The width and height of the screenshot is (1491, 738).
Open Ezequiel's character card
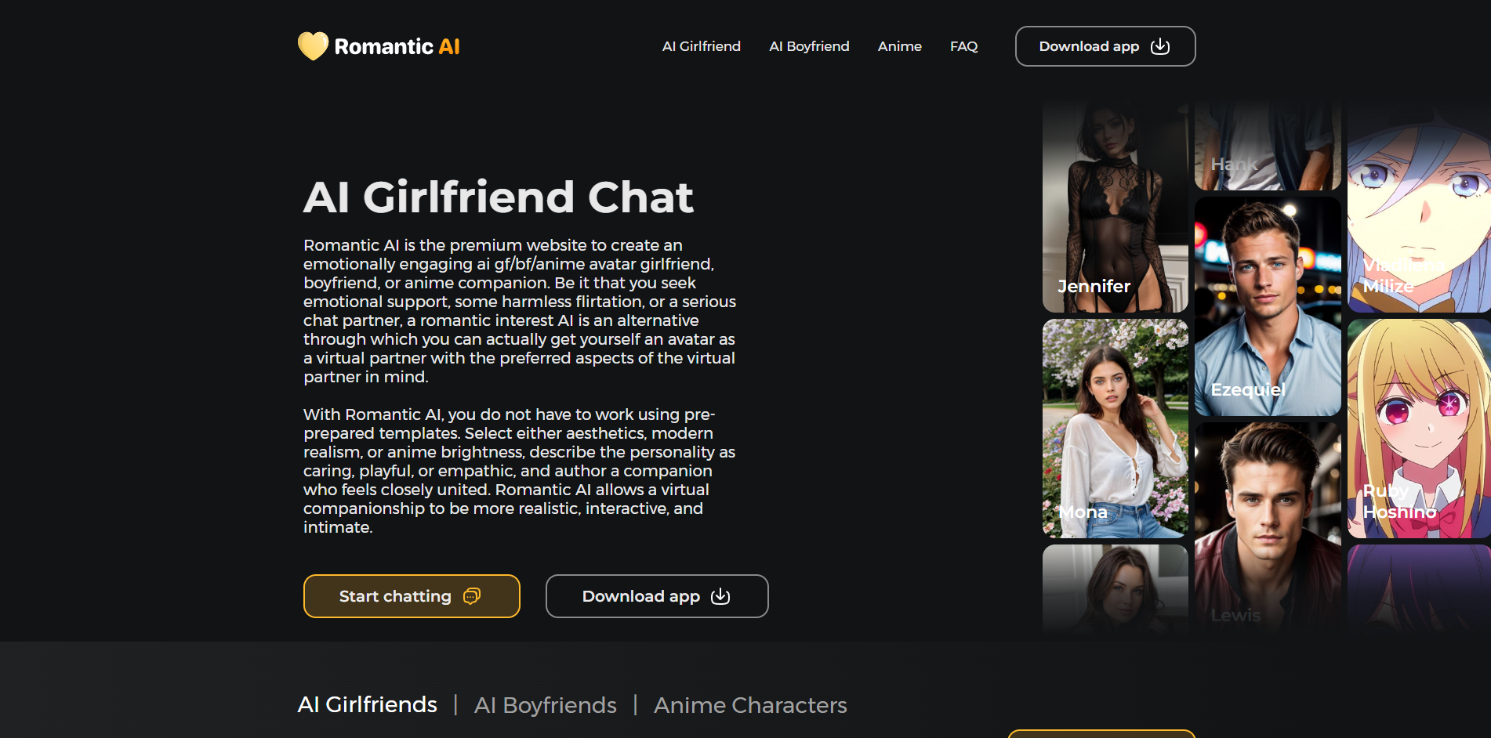(x=1268, y=306)
